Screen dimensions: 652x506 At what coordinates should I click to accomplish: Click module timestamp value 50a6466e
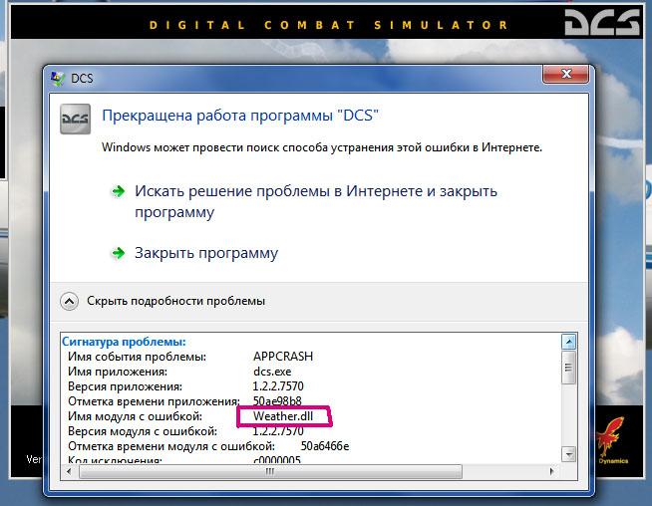(325, 446)
